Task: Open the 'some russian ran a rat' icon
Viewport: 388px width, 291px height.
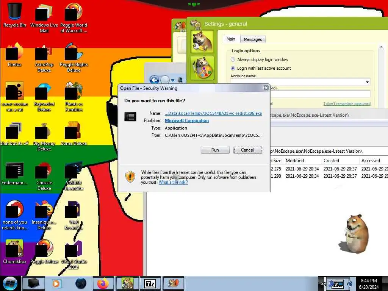Action: (15, 97)
